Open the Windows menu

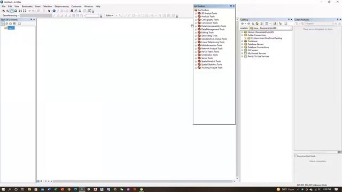point(89,6)
